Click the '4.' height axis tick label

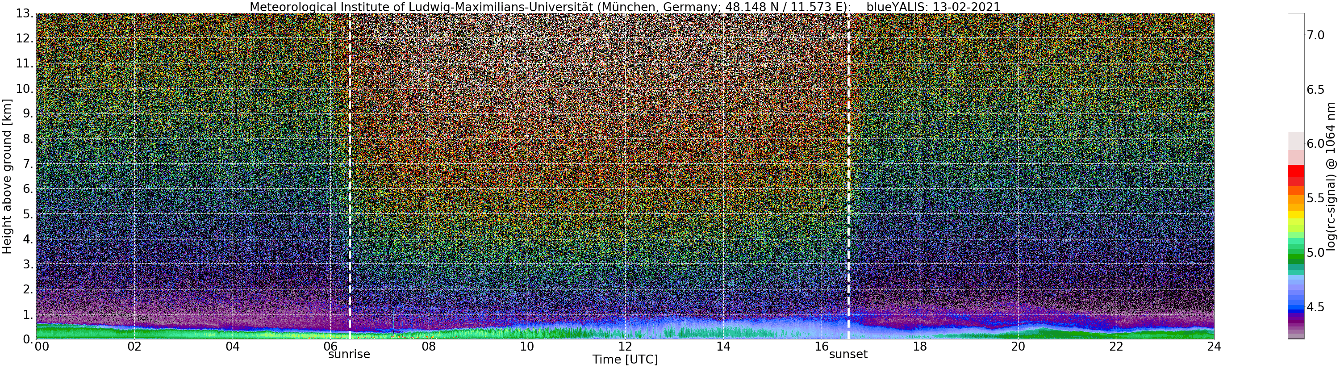click(x=28, y=239)
